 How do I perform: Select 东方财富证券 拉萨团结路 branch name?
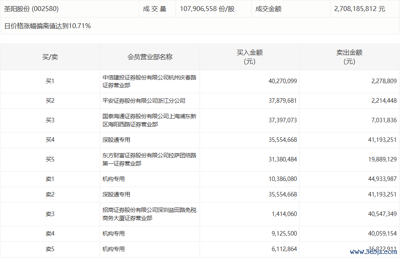click(149, 159)
